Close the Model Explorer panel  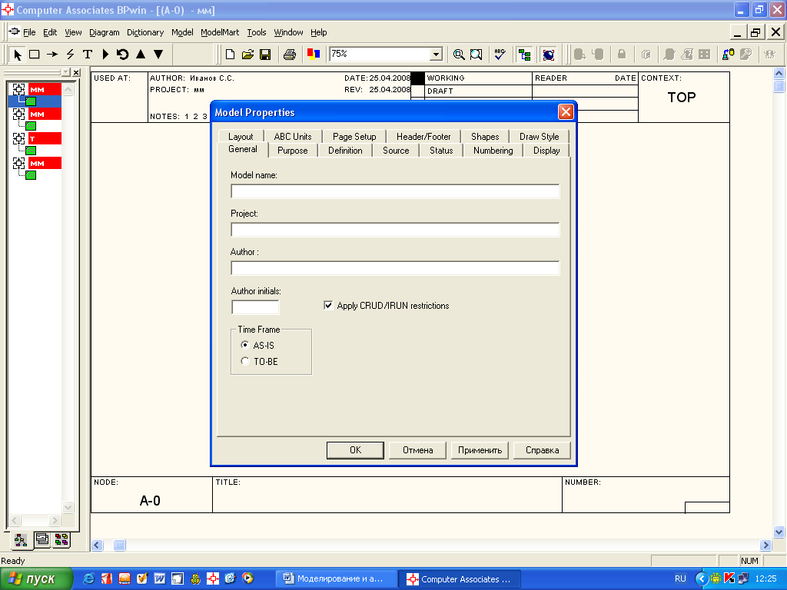(76, 73)
